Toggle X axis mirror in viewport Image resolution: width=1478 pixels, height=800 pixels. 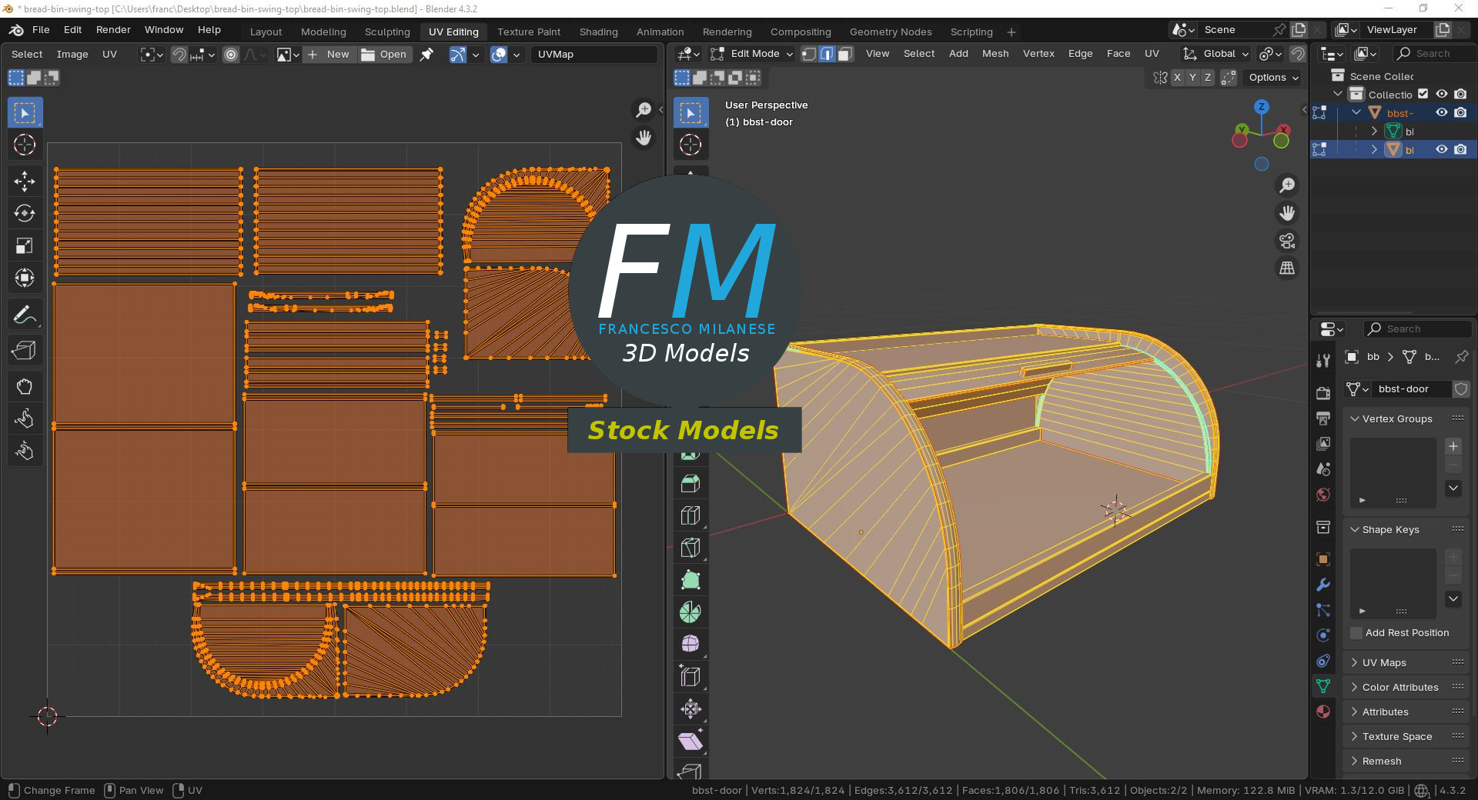[1177, 78]
